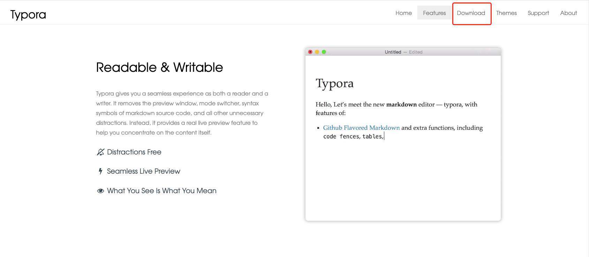Image resolution: width=589 pixels, height=257 pixels.
Task: Click the code fences, tables text
Action: click(353, 136)
